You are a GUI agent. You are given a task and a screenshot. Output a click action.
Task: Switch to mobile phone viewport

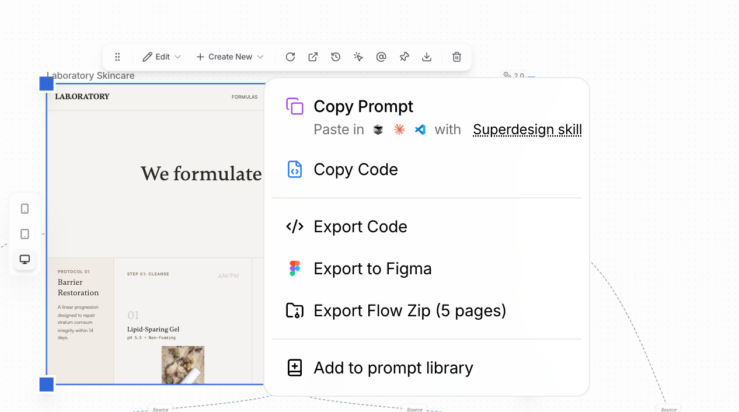24,208
